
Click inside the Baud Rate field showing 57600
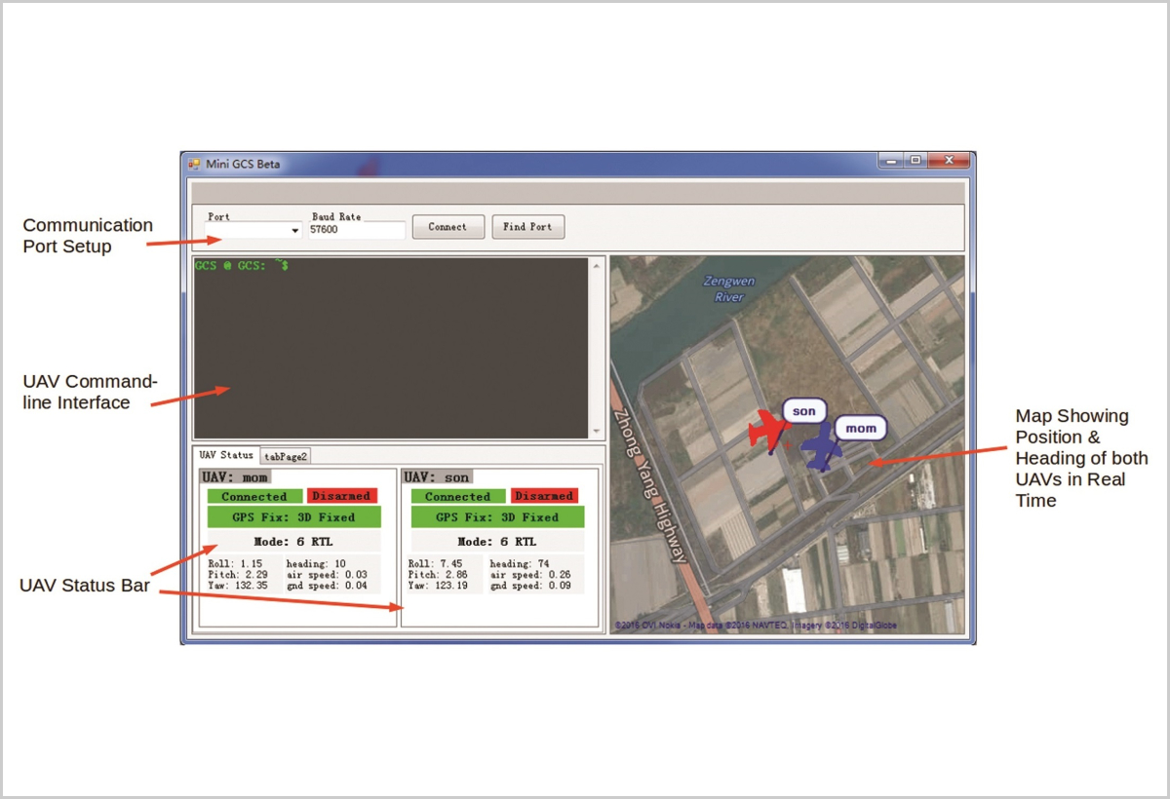(356, 230)
